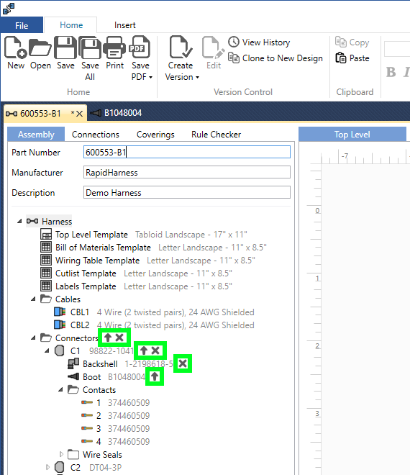Click the Edit version icon

coord(213,47)
